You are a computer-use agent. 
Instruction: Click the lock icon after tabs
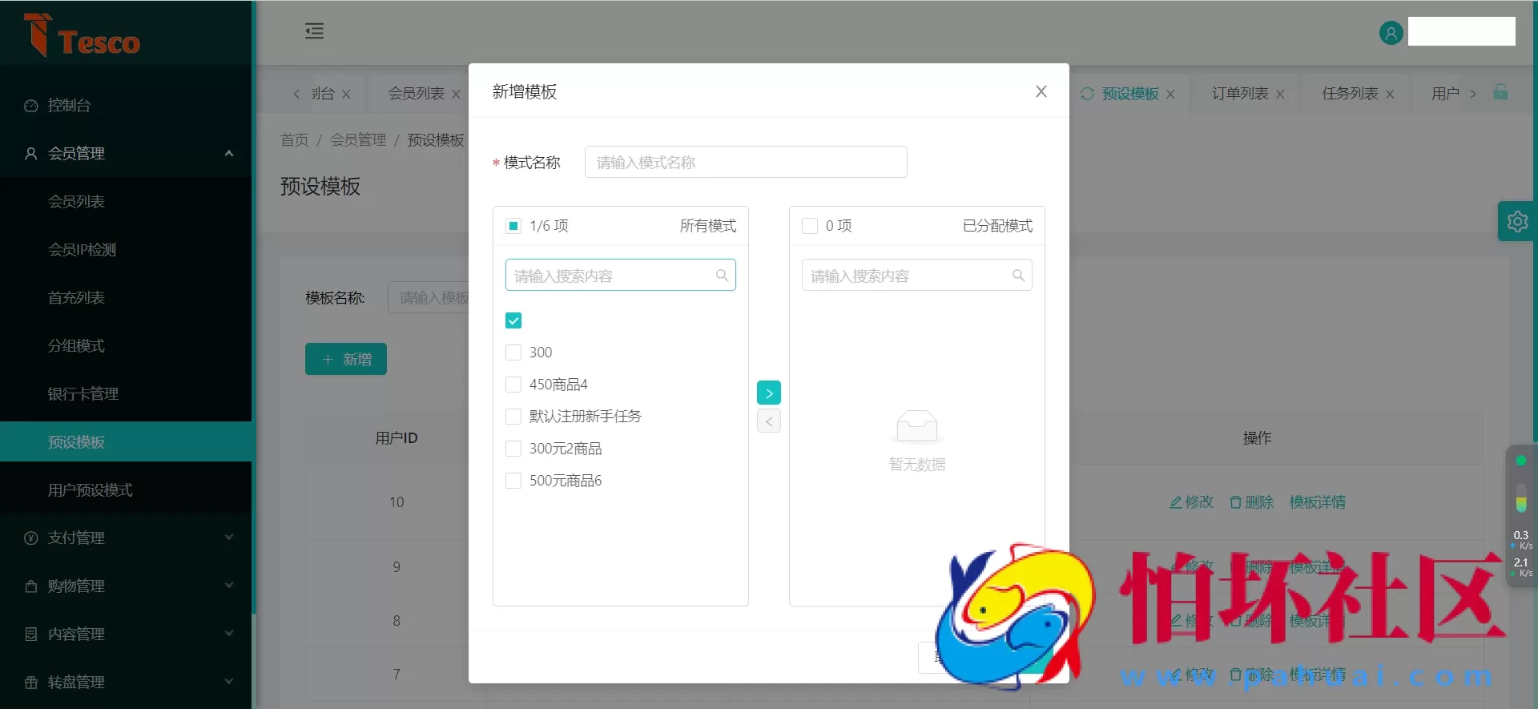tap(1500, 92)
